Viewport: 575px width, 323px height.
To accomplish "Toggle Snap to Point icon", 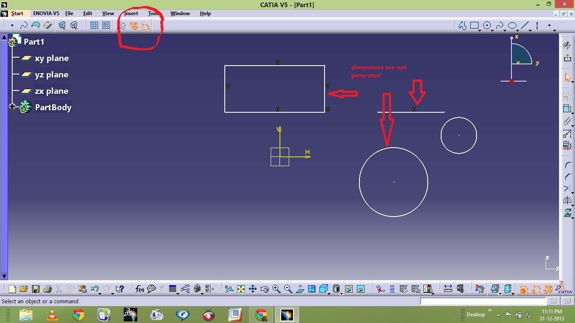I will [x=106, y=26].
